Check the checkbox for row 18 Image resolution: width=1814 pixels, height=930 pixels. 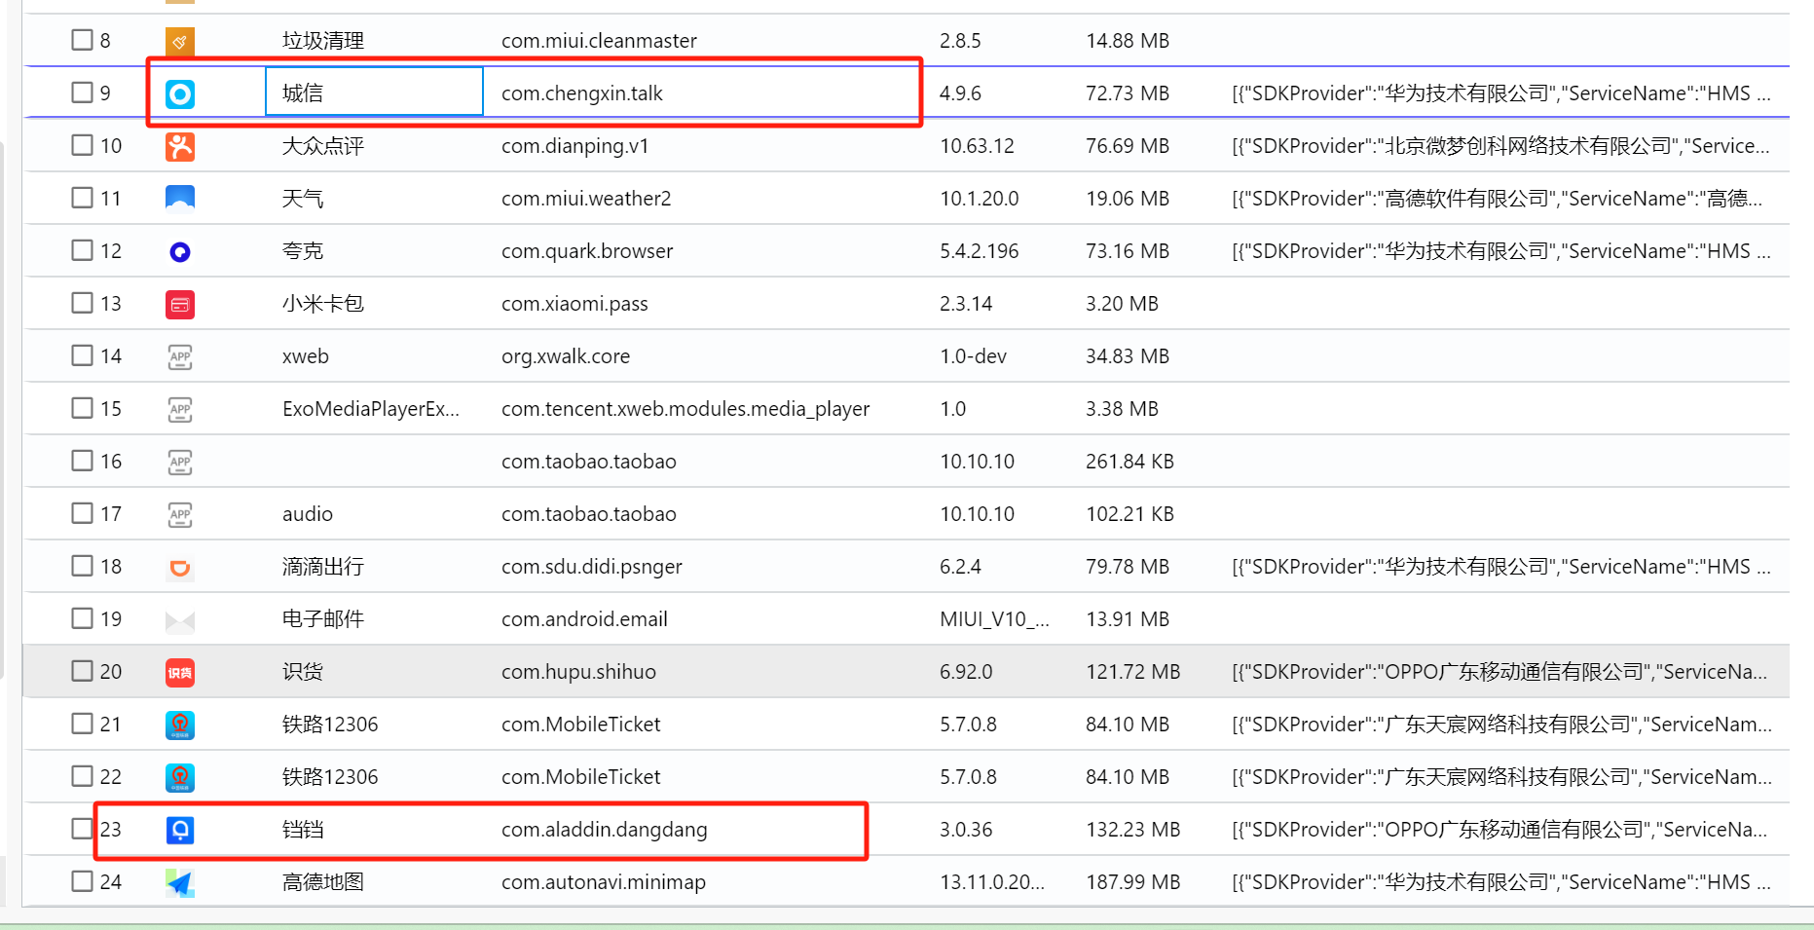pos(82,566)
